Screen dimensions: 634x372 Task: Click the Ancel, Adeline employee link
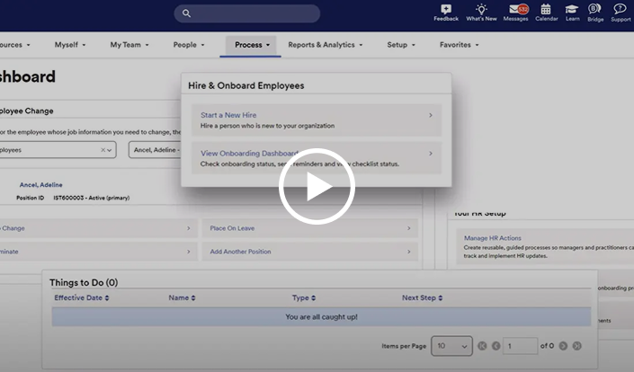tap(40, 185)
